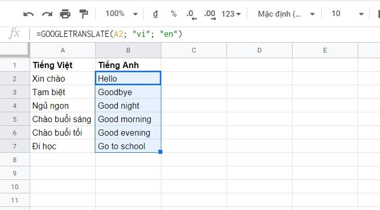Screen dimensions: 380x210
Task: Open the font size 10 dropdown
Action: [347, 14]
